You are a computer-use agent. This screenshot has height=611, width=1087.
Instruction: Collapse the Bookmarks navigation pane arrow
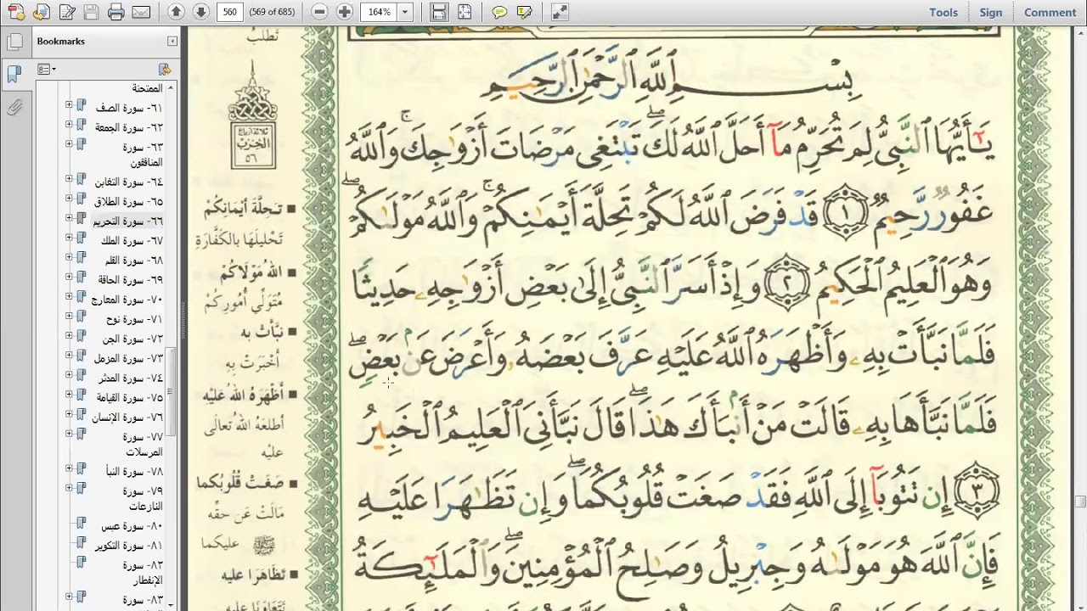point(172,41)
